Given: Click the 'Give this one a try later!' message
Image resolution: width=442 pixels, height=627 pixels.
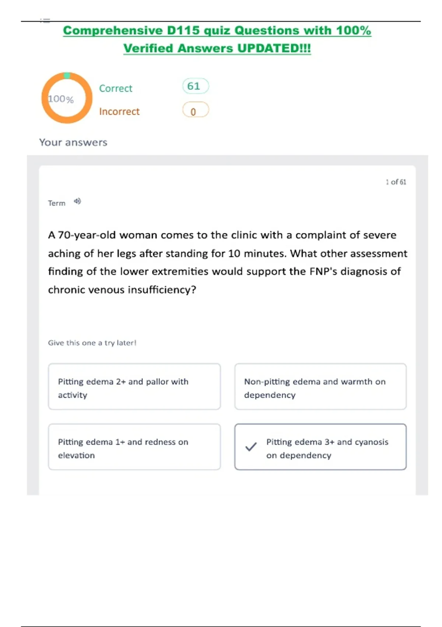Looking at the screenshot, I should (x=92, y=343).
